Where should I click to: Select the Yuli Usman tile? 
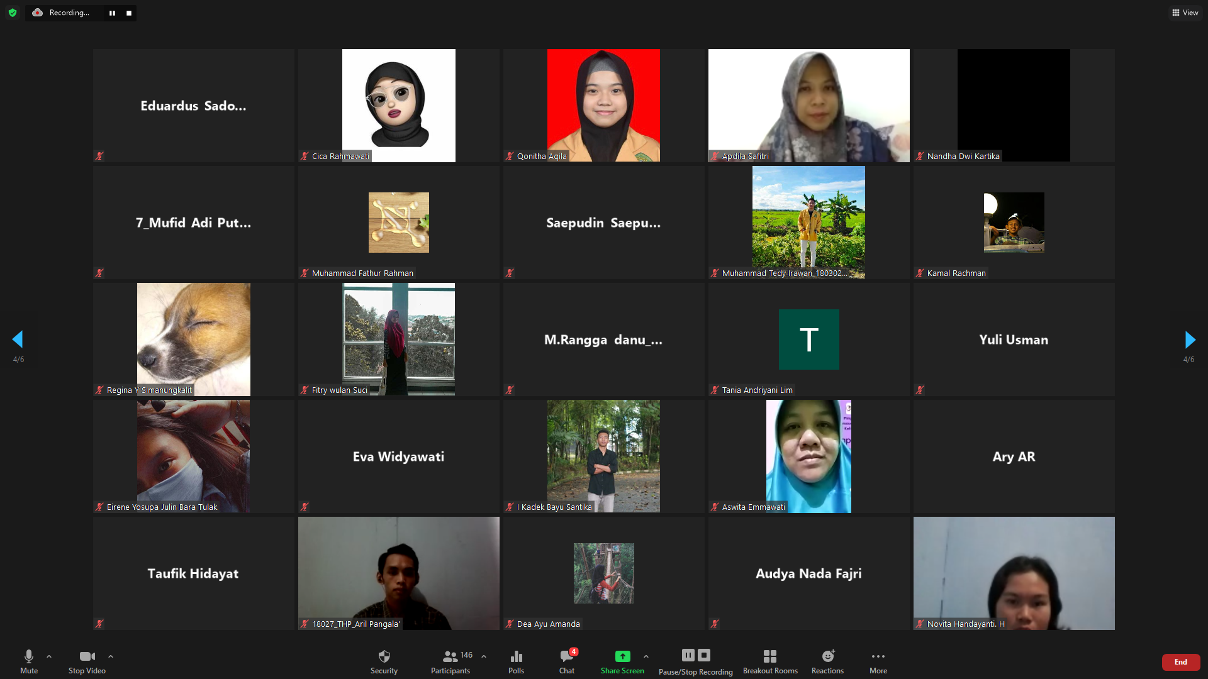(1014, 339)
